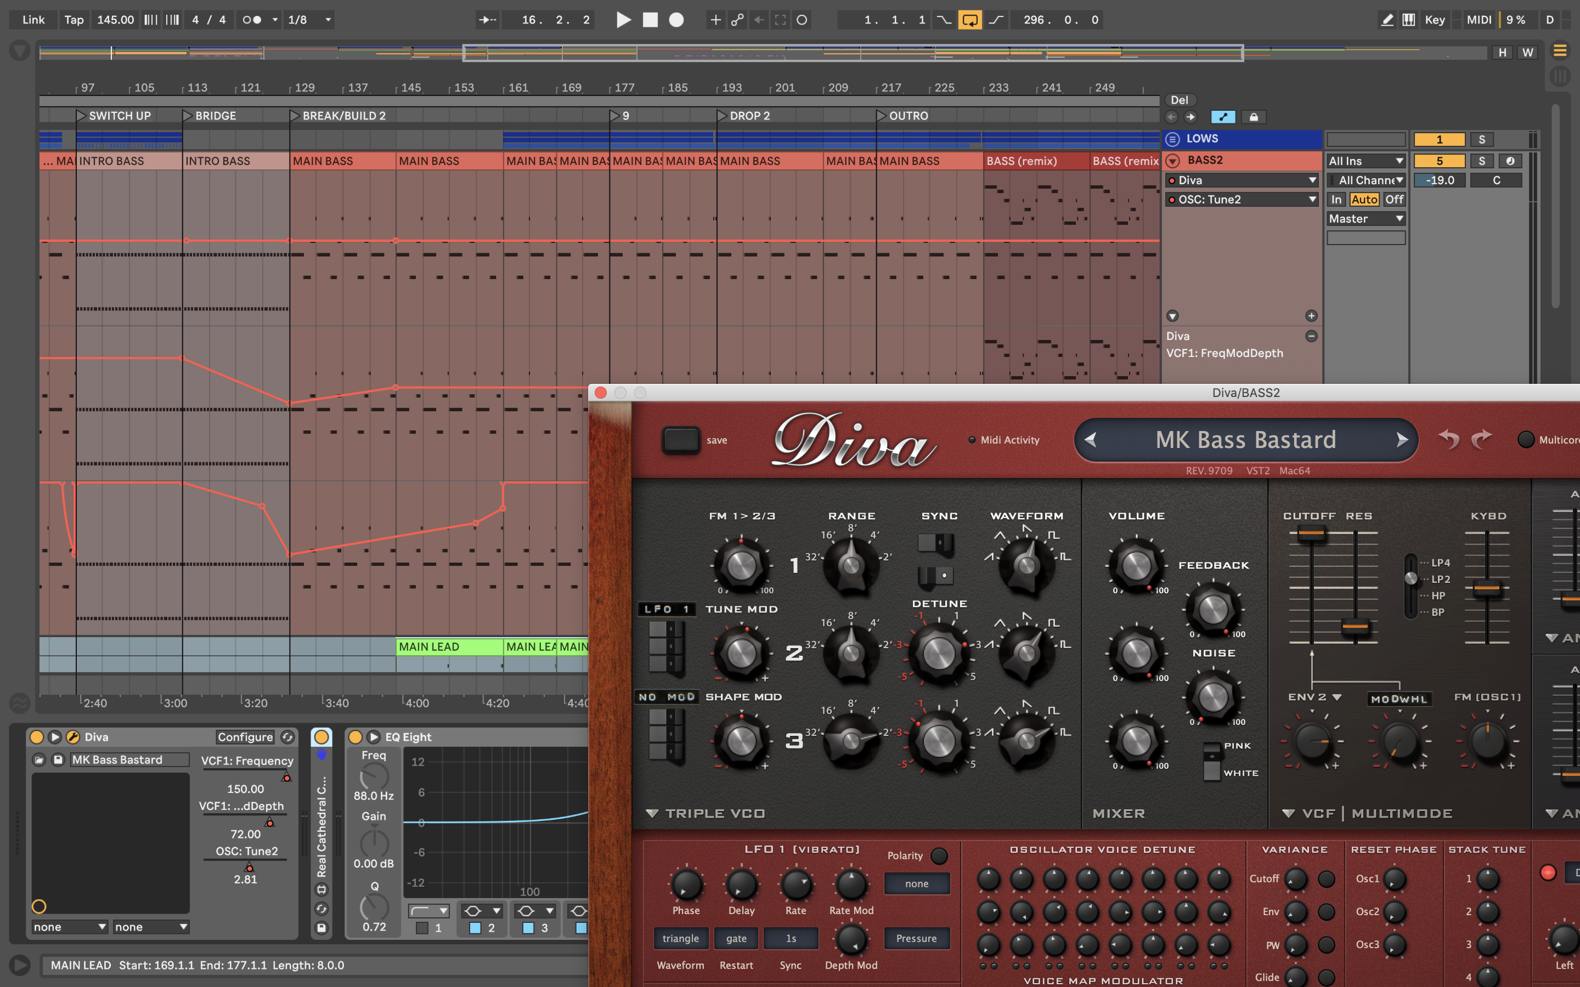Open the LFO gate restart menu
The height and width of the screenshot is (987, 1580).
[736, 938]
